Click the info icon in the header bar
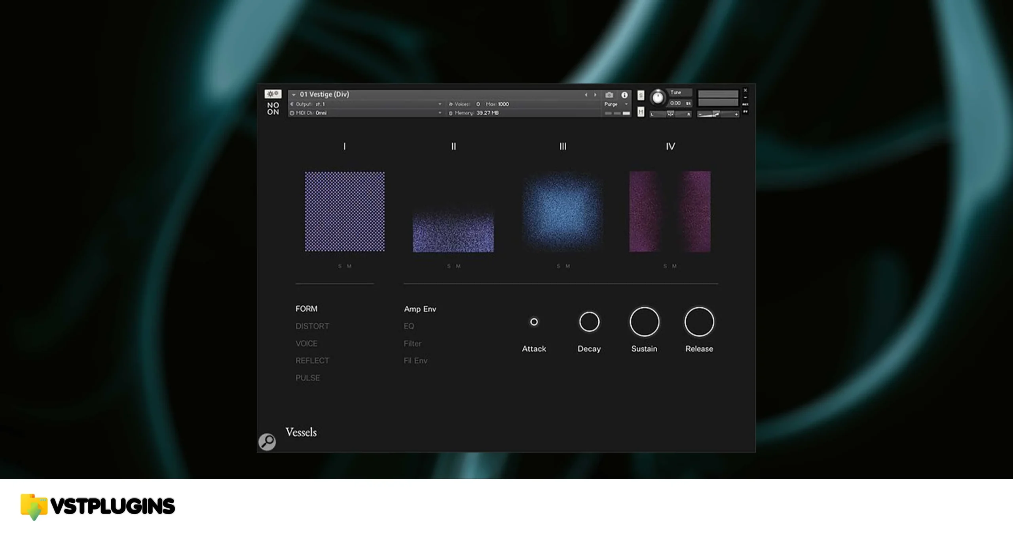The image size is (1013, 536). click(x=624, y=94)
